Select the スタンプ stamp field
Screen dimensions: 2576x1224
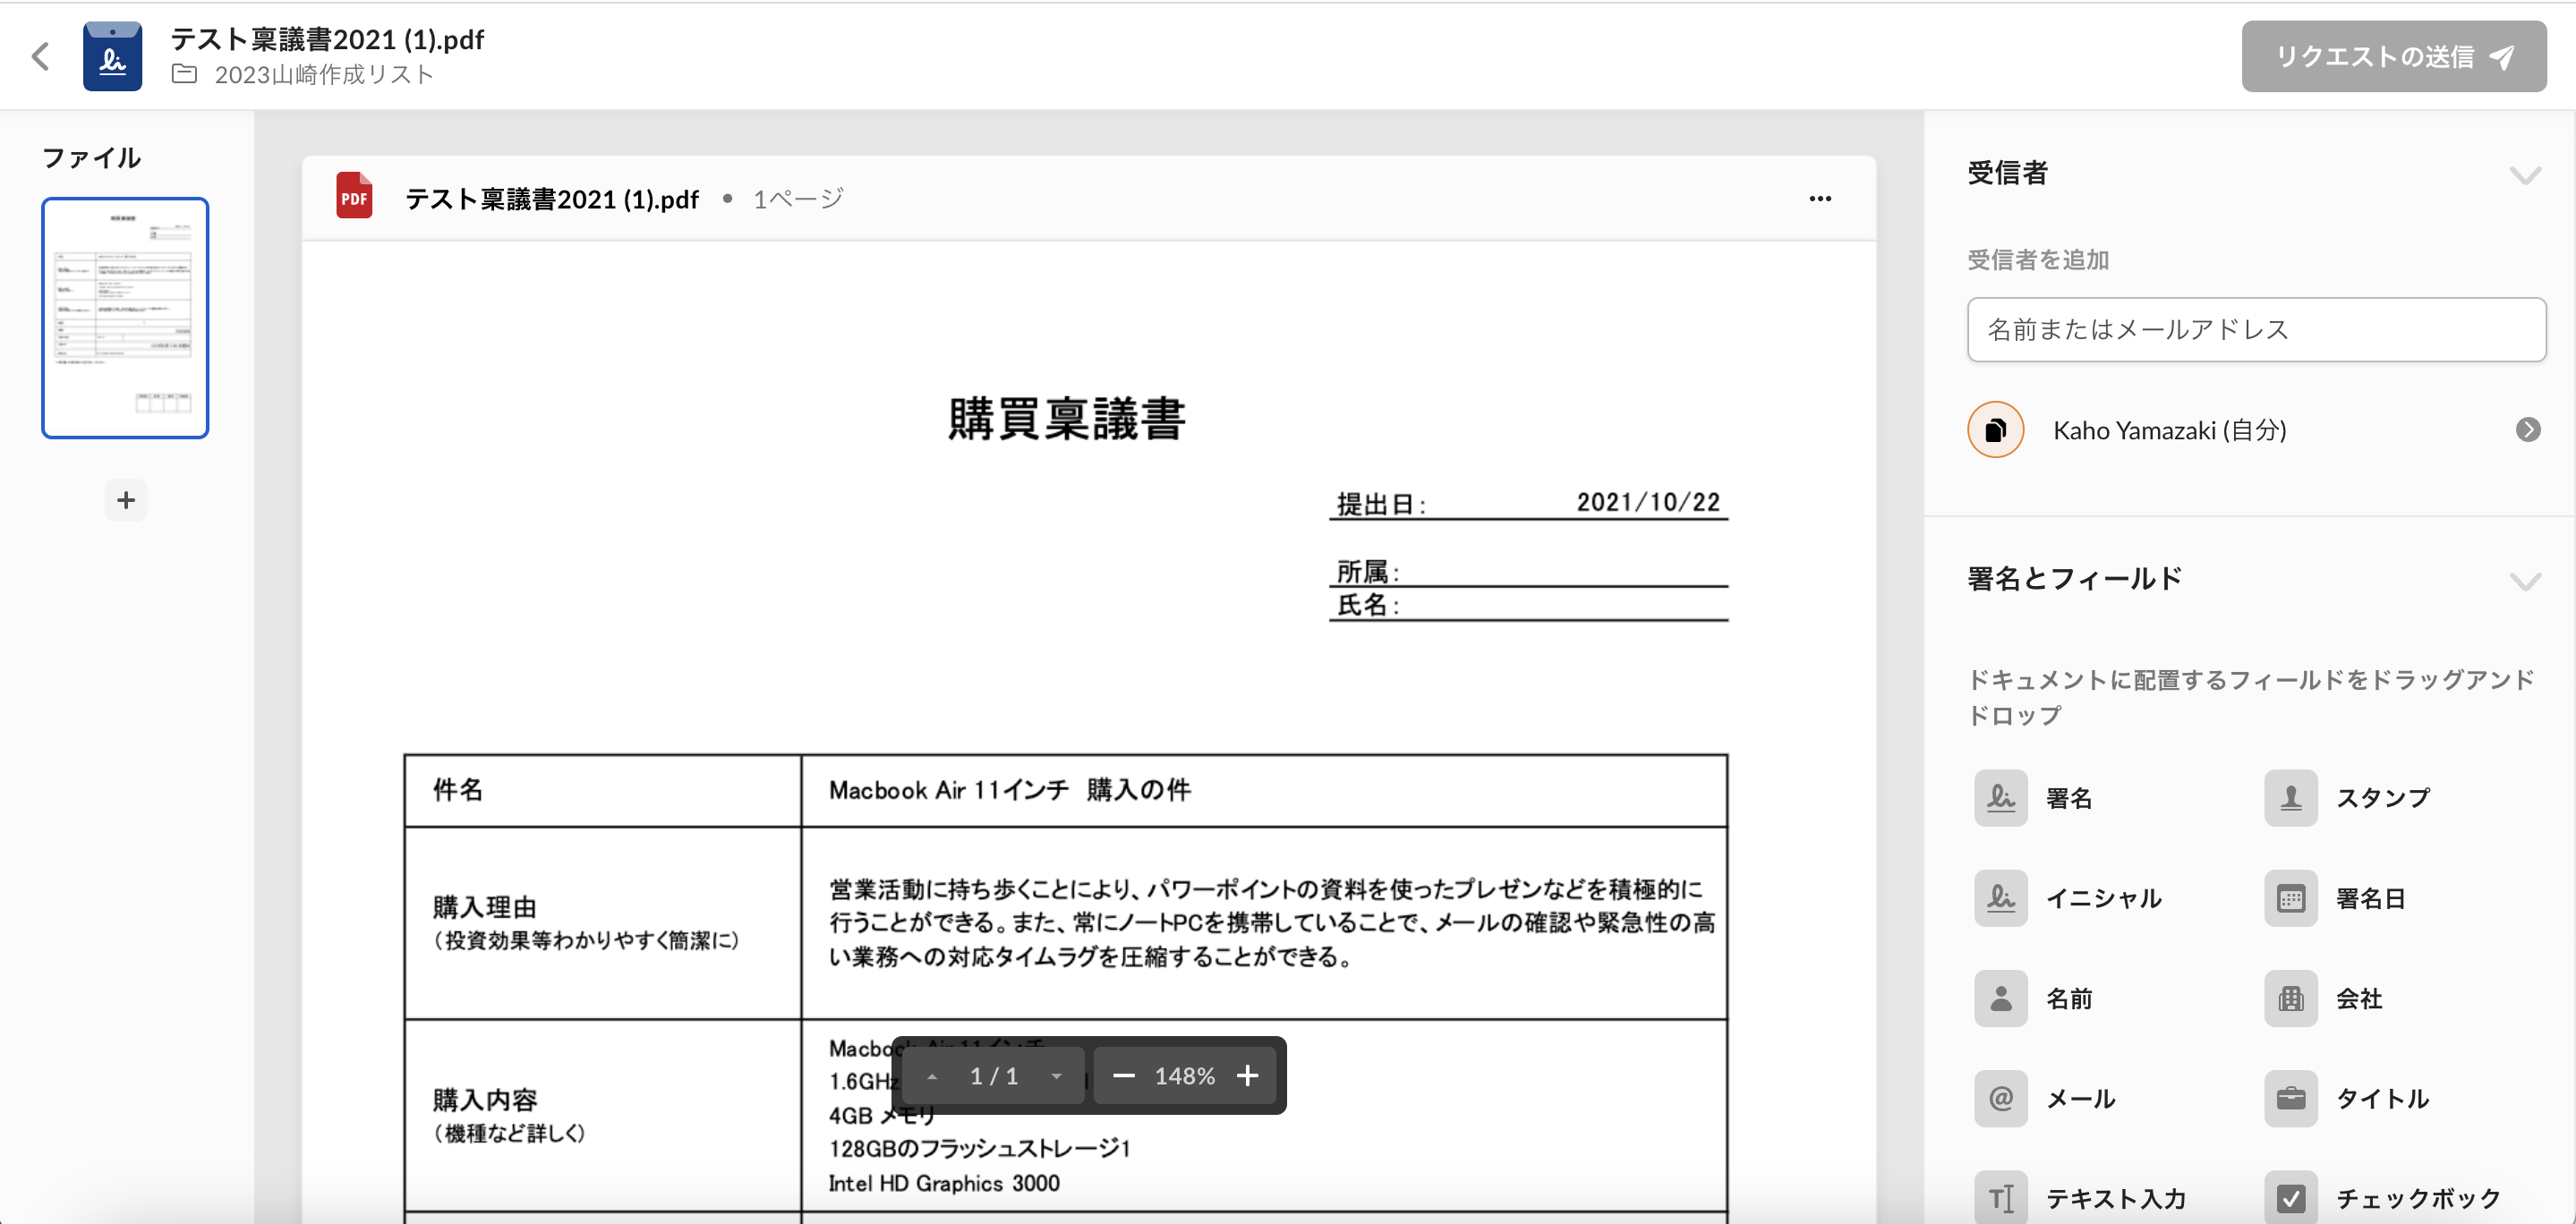[2347, 797]
